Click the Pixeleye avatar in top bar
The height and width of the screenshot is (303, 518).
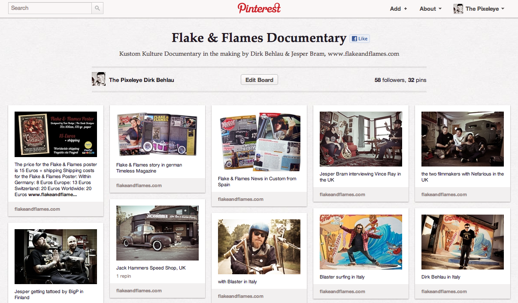458,9
